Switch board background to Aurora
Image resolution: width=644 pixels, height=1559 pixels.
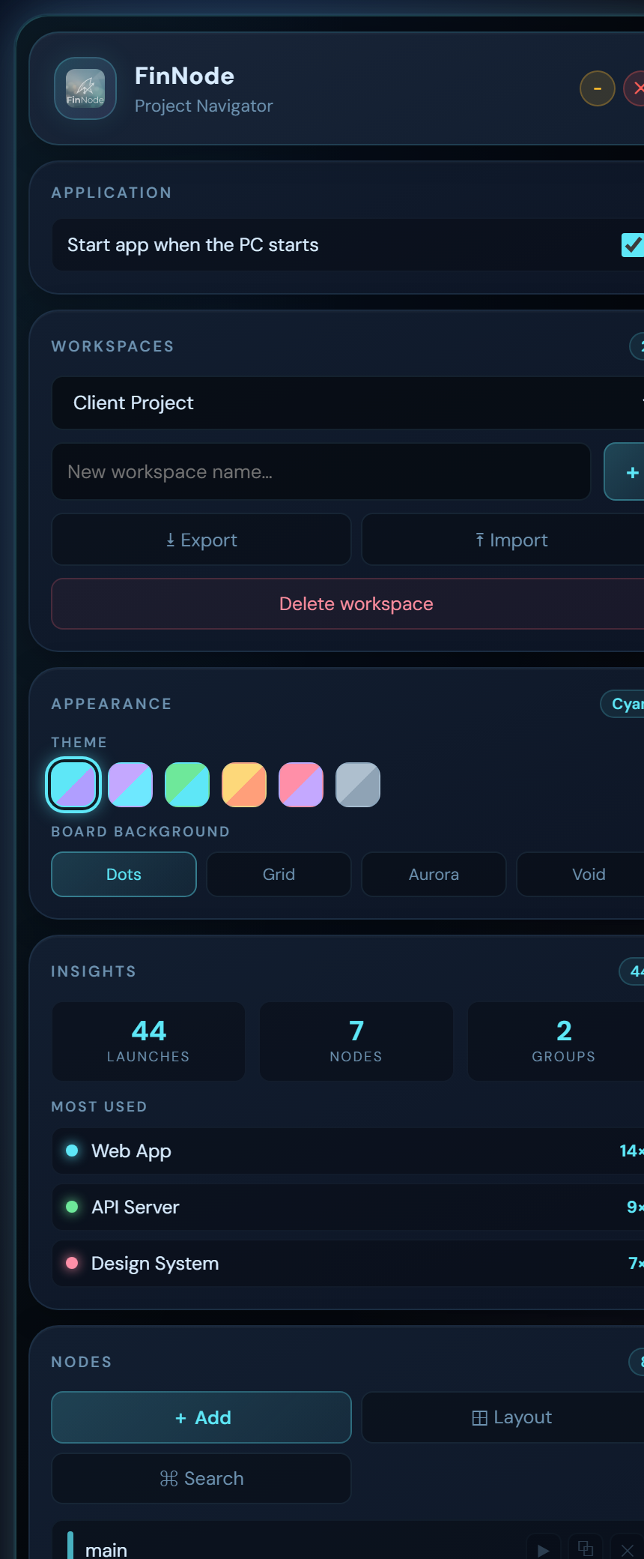(x=434, y=874)
